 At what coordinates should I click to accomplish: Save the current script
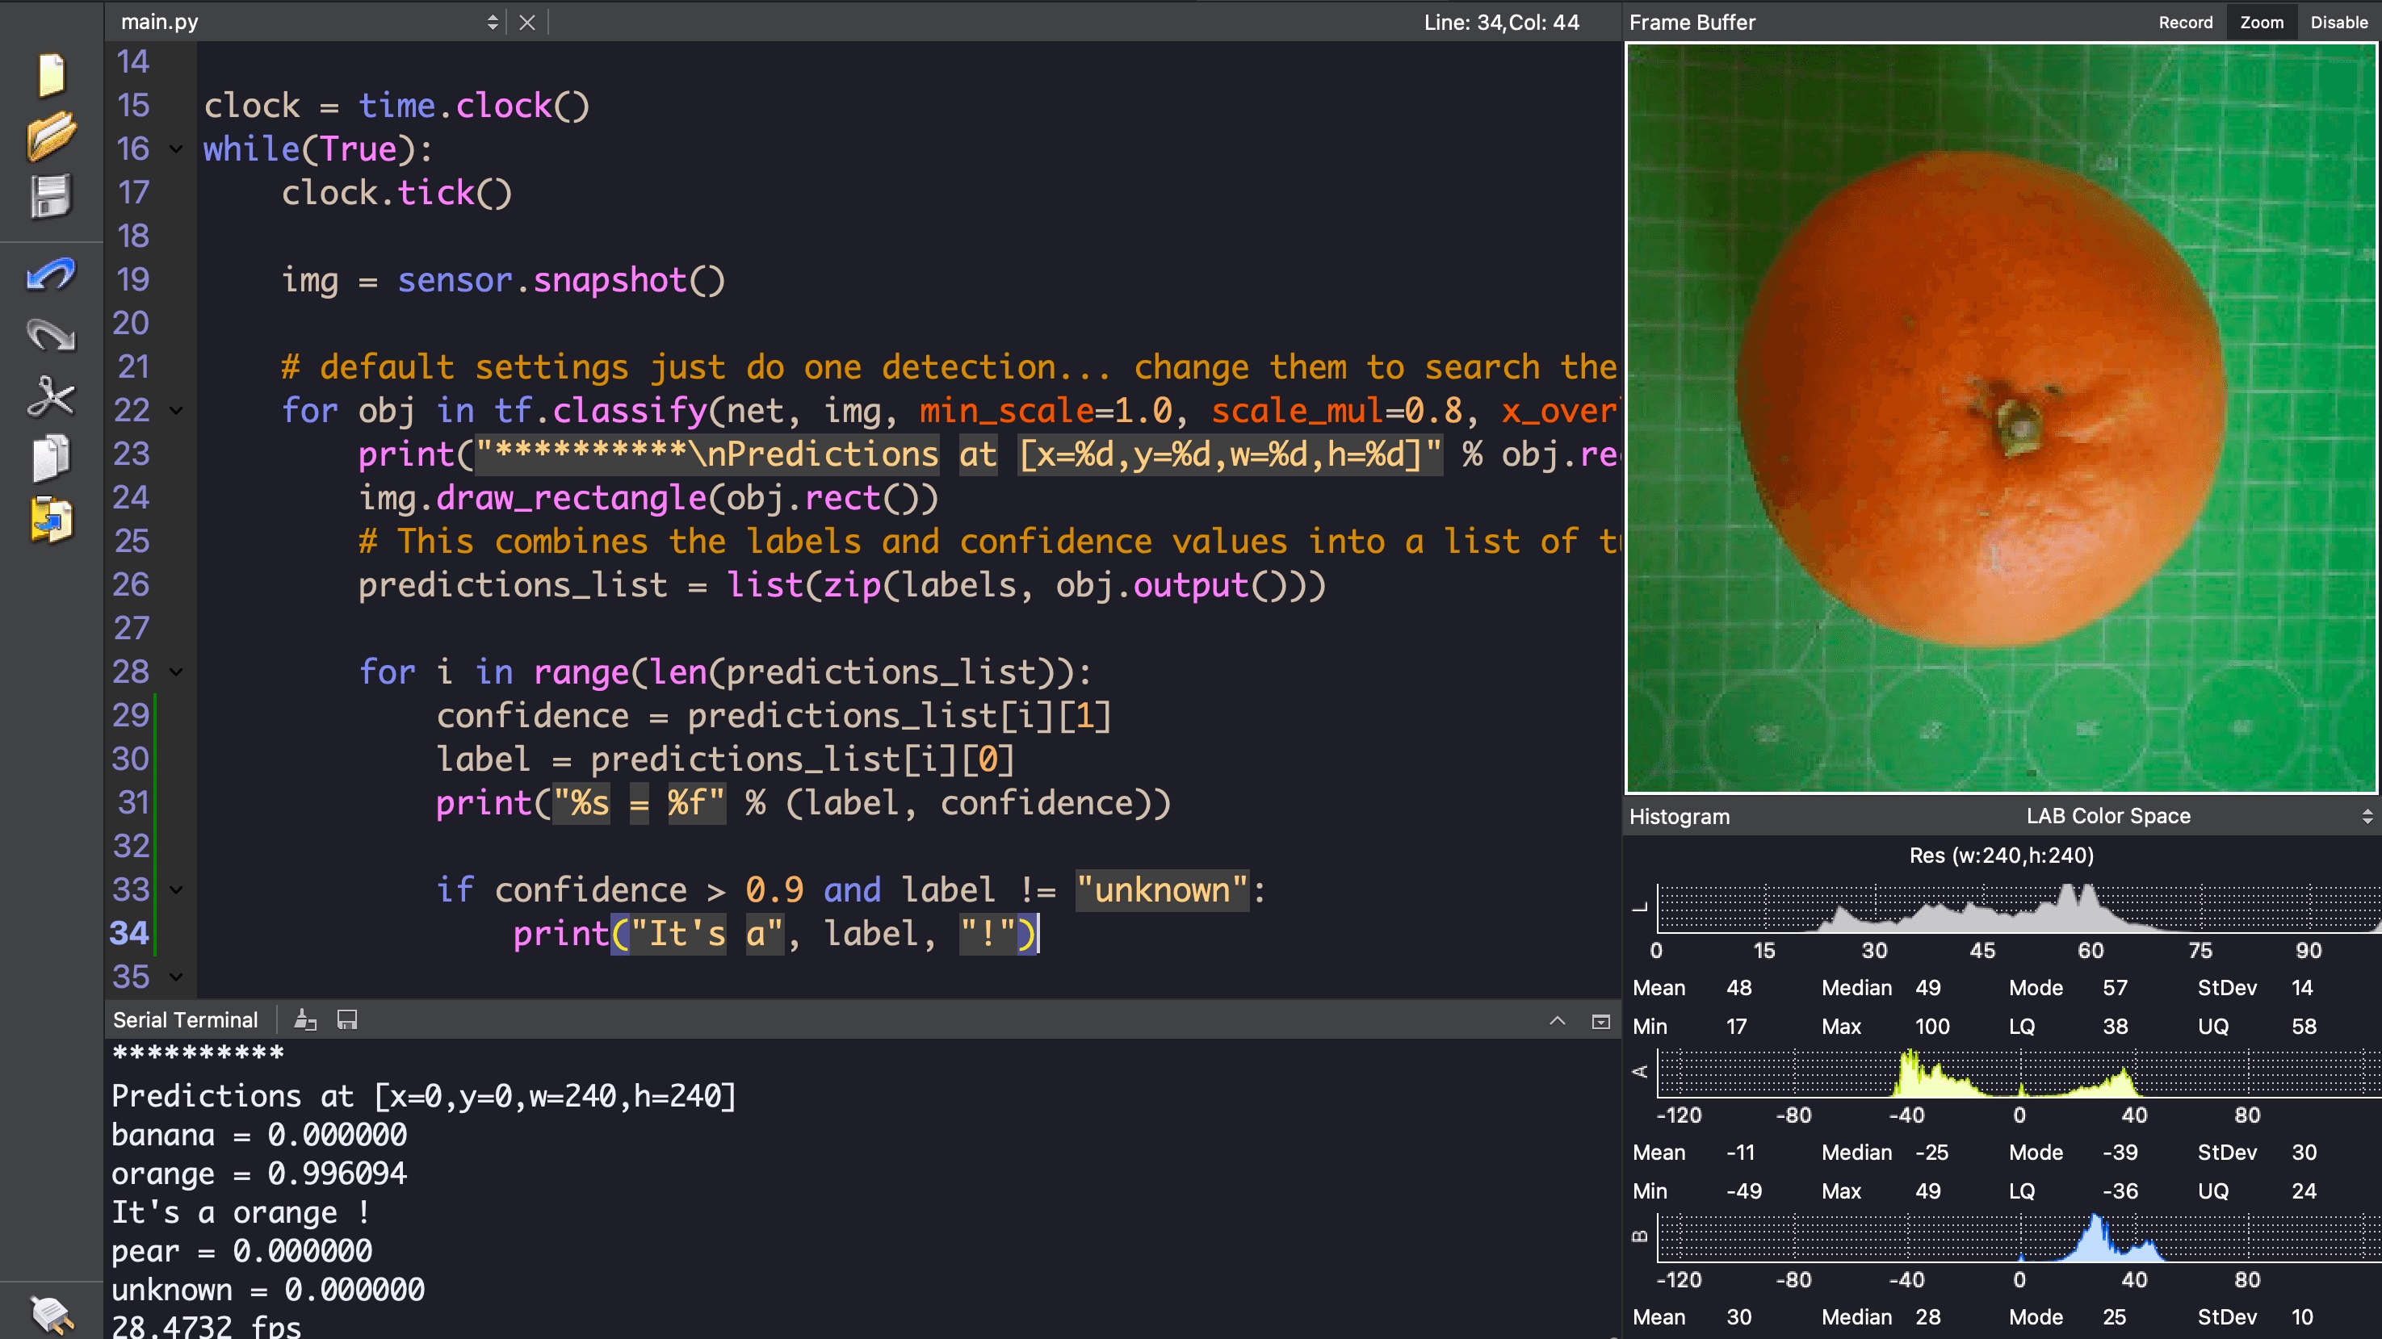pos(51,194)
